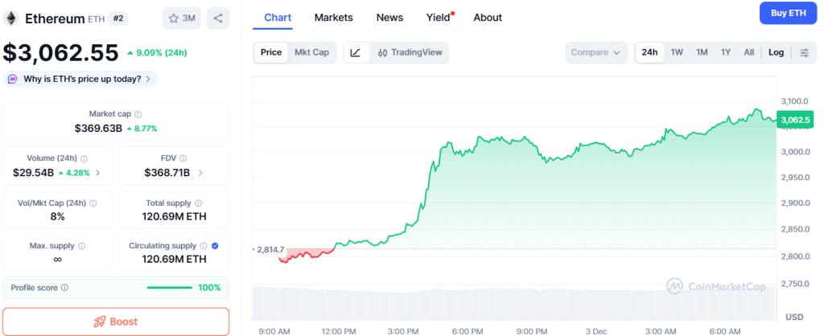Viewport: 824px width, 336px height.
Task: Switch to TradingView chart mode
Action: (410, 52)
